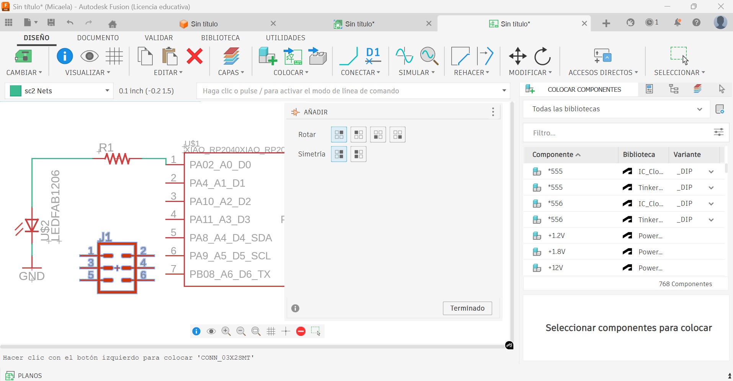
Task: Open the sc2 Nets layer dropdown
Action: [107, 91]
